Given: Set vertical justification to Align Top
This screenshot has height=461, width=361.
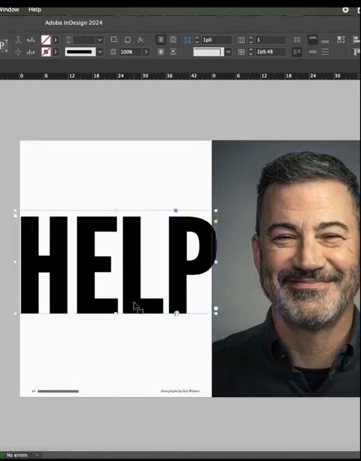Looking at the screenshot, I should (313, 40).
